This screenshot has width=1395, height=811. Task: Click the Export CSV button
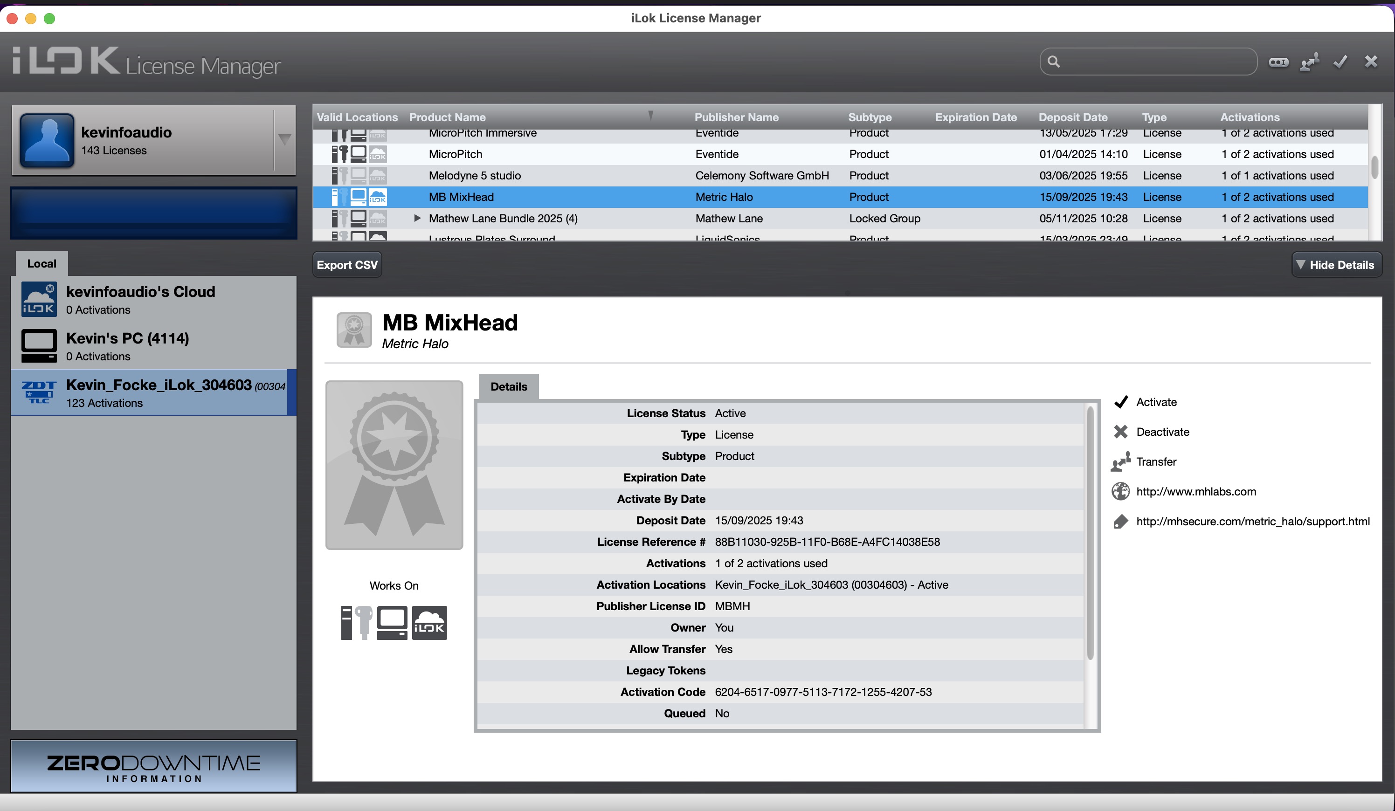point(347,265)
